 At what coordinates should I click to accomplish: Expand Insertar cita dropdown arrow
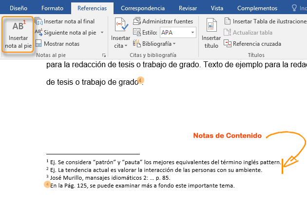[126, 46]
